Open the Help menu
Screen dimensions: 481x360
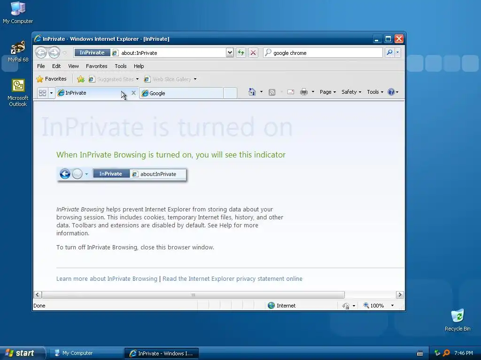(x=139, y=66)
